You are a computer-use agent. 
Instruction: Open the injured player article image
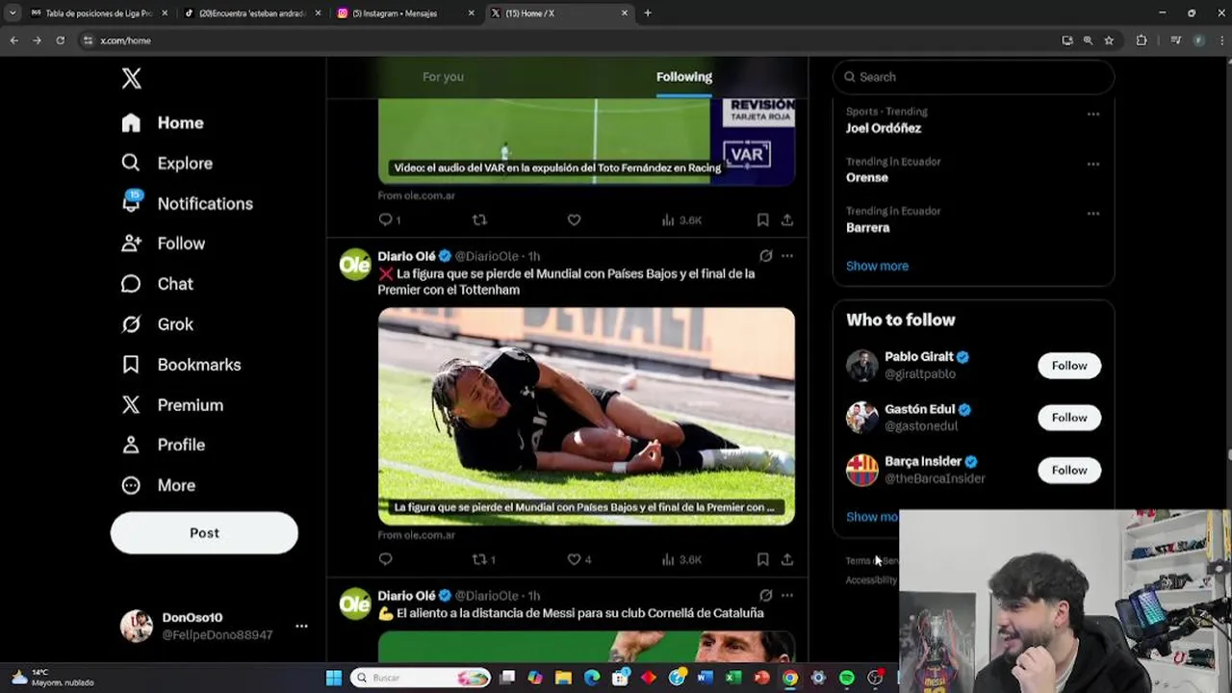pyautogui.click(x=586, y=416)
